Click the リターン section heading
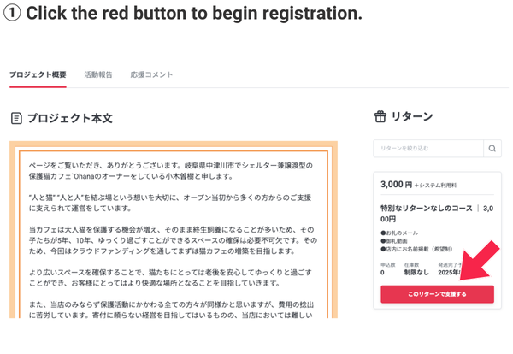The width and height of the screenshot is (513, 354). pyautogui.click(x=411, y=117)
